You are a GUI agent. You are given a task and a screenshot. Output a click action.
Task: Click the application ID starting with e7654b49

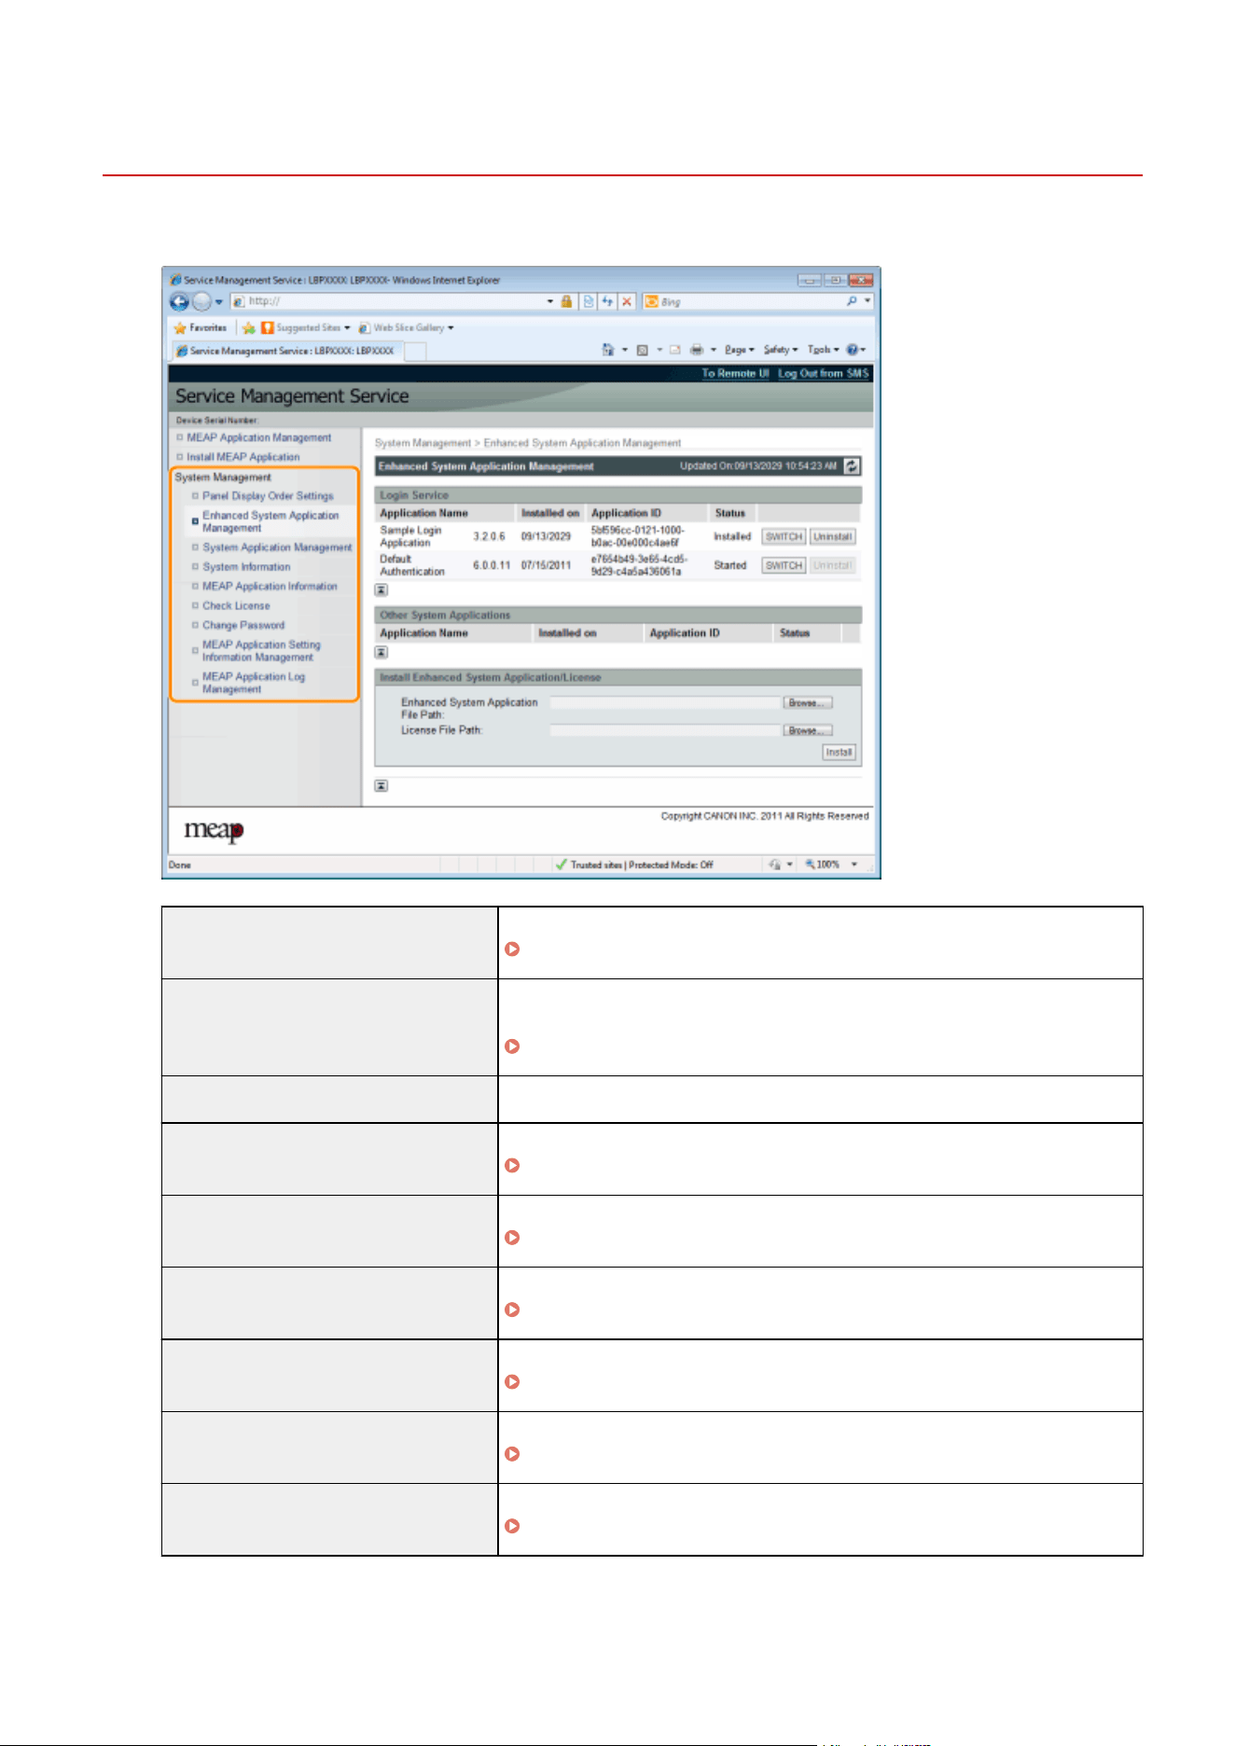tap(639, 565)
